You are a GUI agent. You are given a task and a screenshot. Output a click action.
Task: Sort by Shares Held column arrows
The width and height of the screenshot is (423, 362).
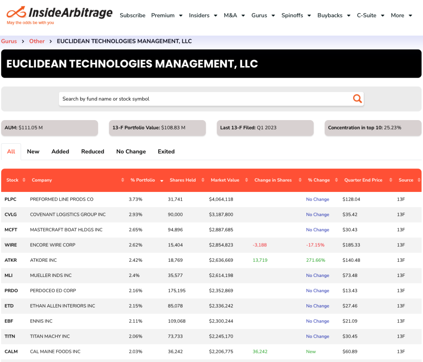(203, 180)
